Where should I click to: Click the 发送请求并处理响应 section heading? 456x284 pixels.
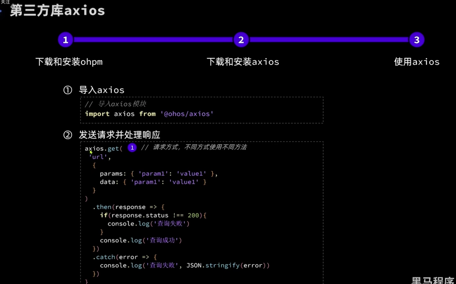[x=119, y=135]
